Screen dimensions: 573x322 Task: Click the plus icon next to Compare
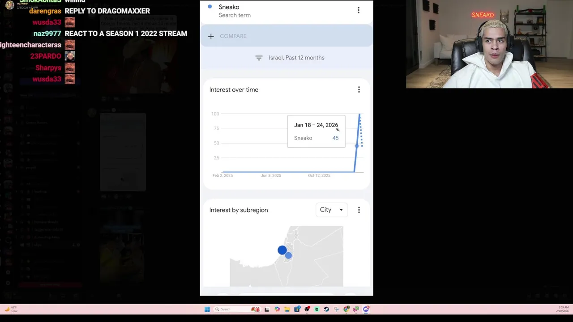pos(211,36)
